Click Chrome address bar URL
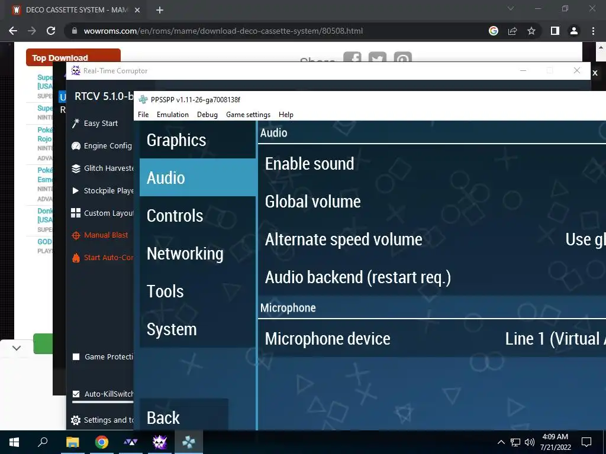The width and height of the screenshot is (606, 454). 223,31
